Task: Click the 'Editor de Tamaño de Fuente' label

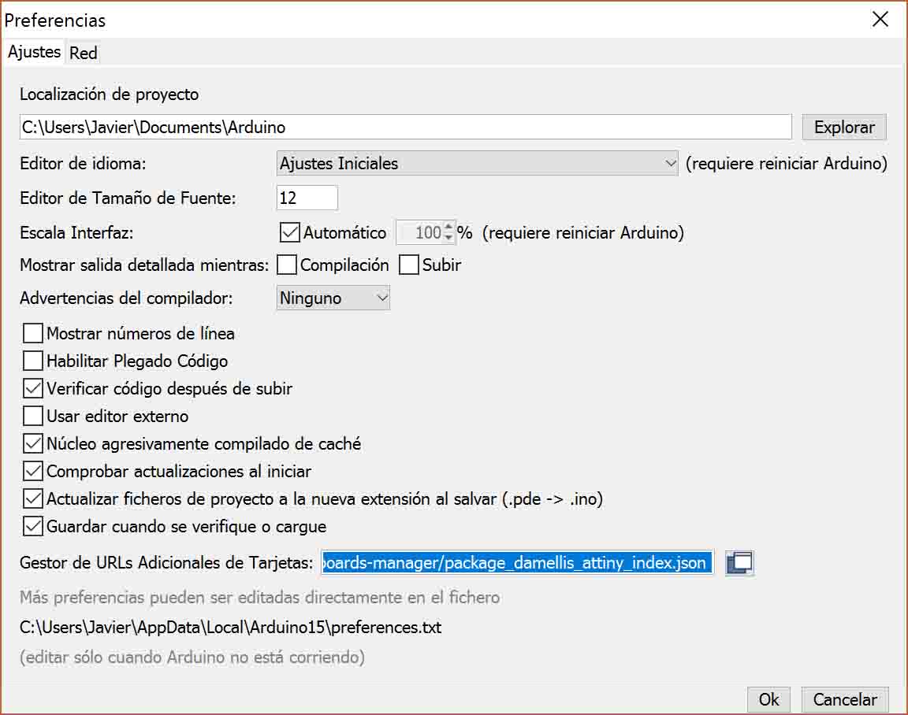Action: tap(128, 198)
